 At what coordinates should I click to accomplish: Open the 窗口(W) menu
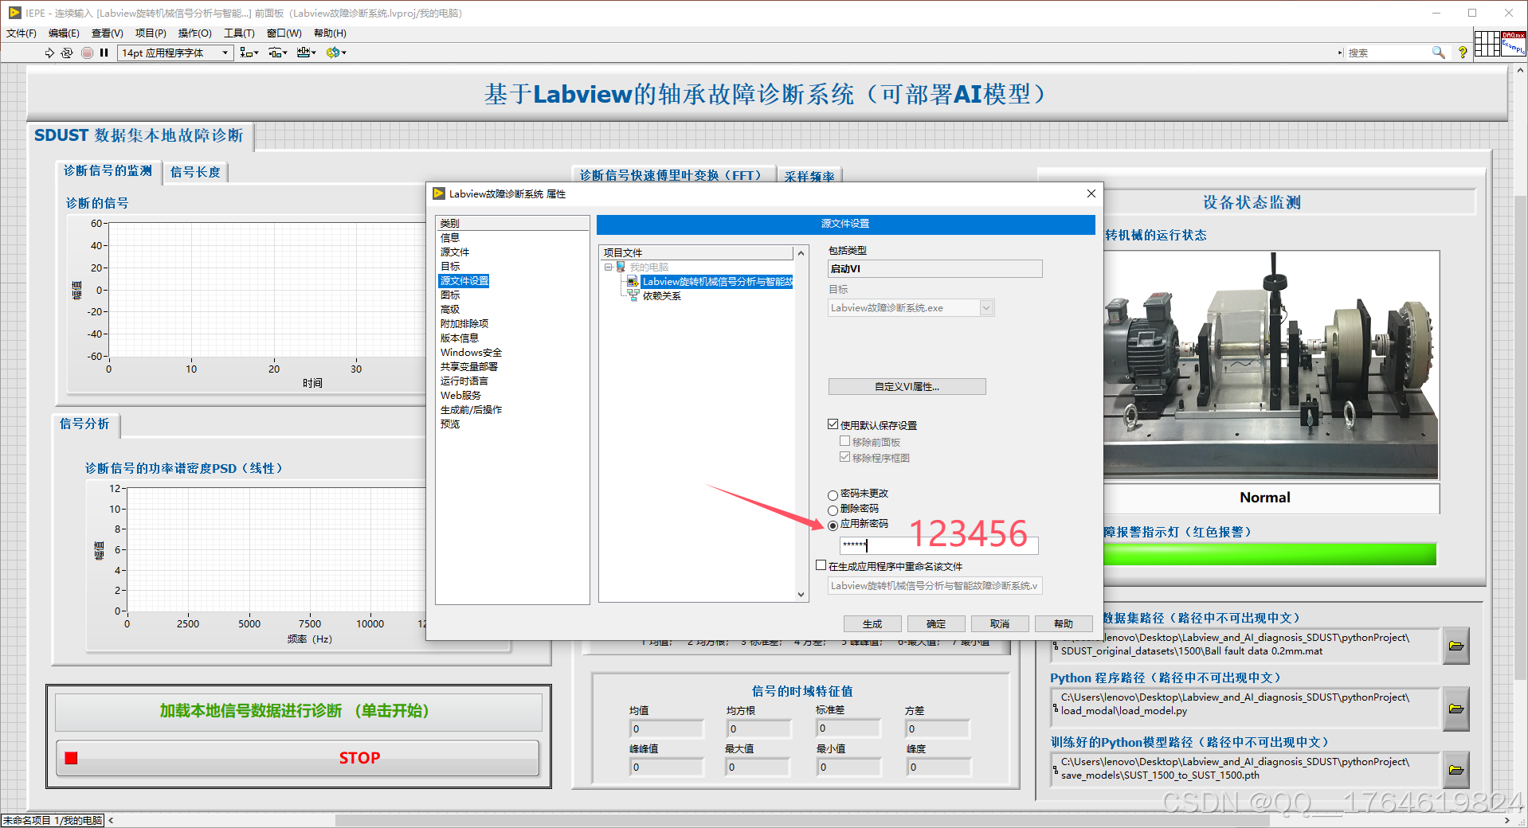[284, 33]
